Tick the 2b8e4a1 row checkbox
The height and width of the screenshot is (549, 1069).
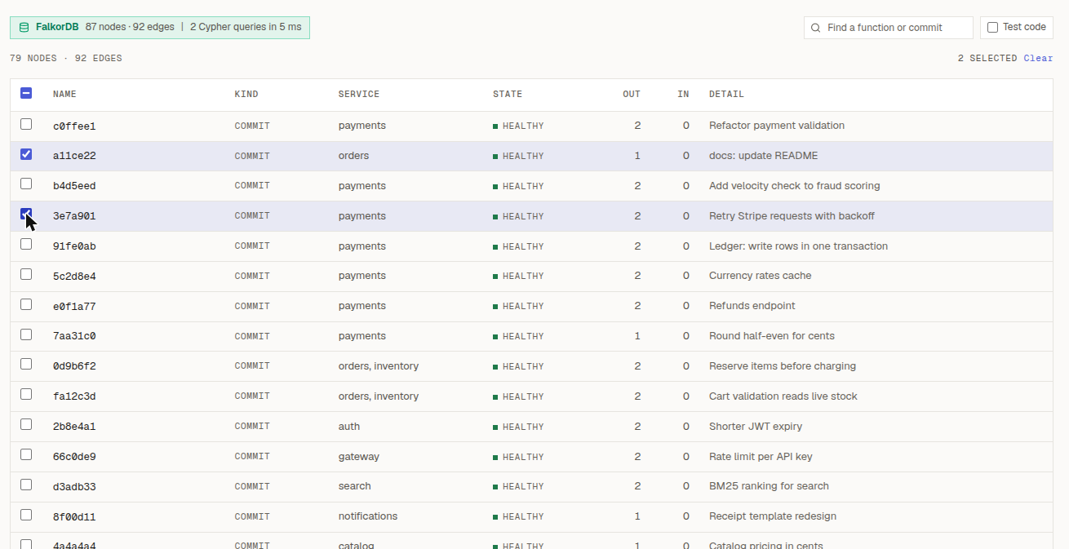click(26, 425)
